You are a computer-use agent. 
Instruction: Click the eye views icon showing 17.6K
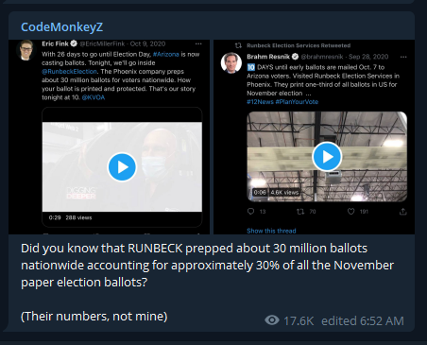click(272, 320)
